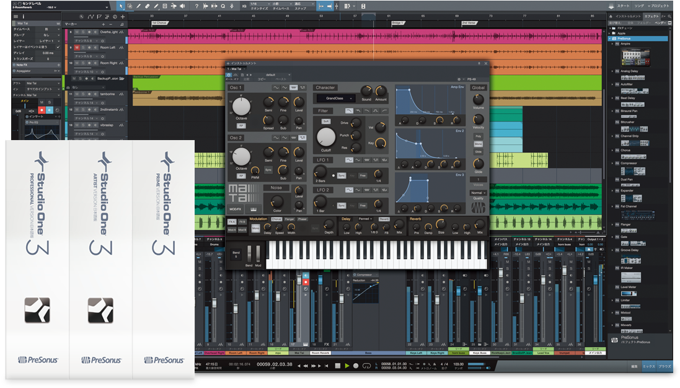The height and width of the screenshot is (388, 680).
Task: Select square waveform for Osc 2
Action: click(x=302, y=138)
